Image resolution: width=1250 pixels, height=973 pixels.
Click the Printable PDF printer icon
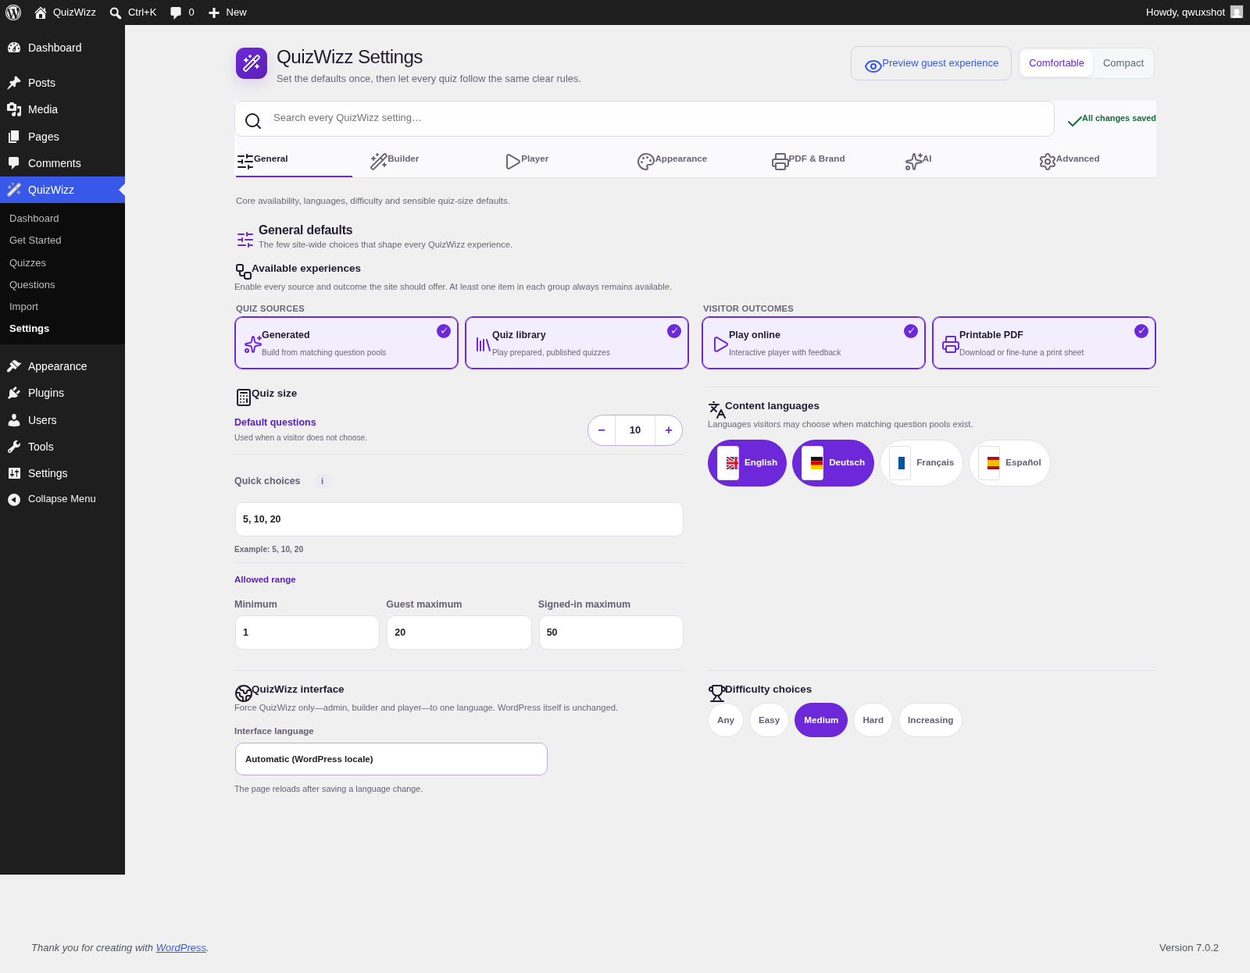pos(951,344)
